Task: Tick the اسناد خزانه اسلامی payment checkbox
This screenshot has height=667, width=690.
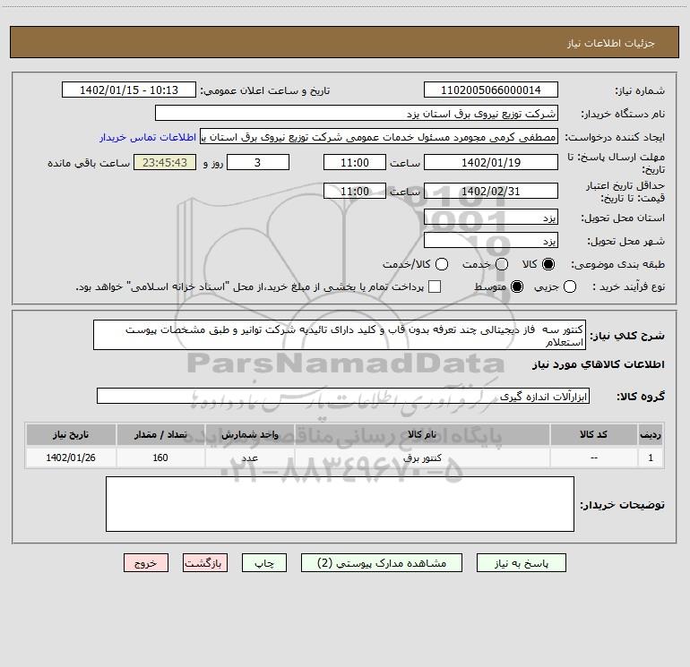Action: click(x=435, y=286)
